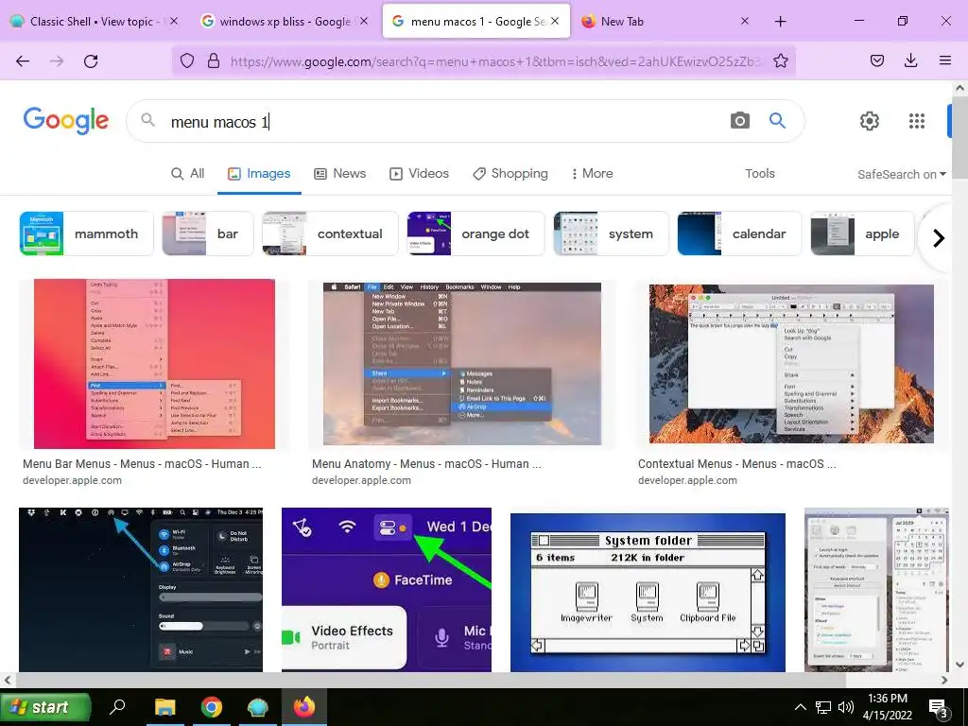Filter results by the system chip
Viewport: 968px width, 726px height.
tap(612, 233)
